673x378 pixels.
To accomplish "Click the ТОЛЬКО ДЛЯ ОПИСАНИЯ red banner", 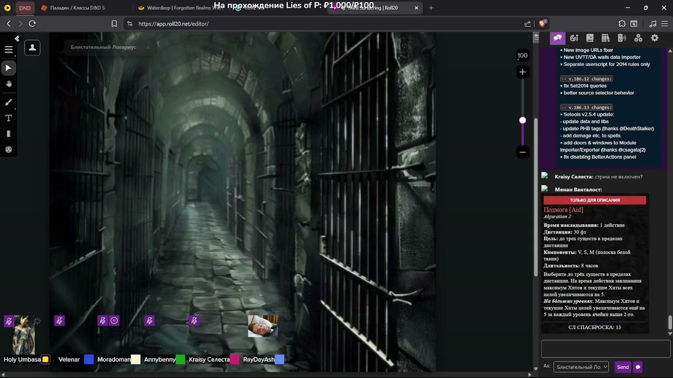I will tap(595, 200).
